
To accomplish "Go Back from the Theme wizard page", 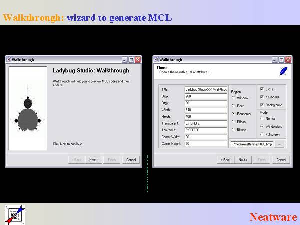I will (x=226, y=160).
